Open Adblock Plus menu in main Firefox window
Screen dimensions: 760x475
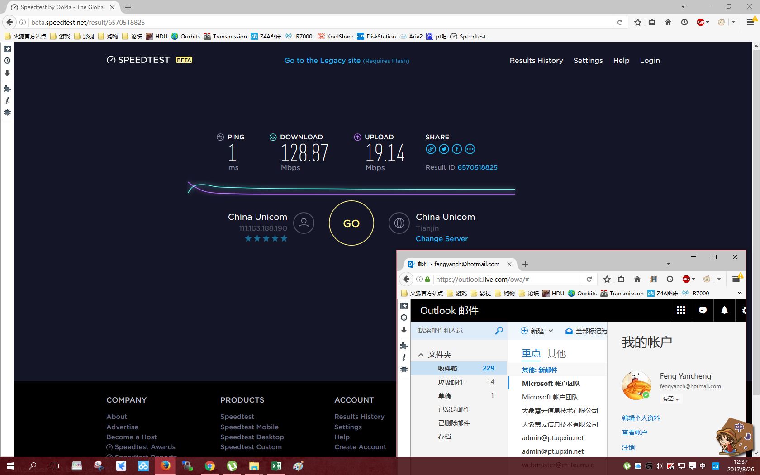coord(703,22)
